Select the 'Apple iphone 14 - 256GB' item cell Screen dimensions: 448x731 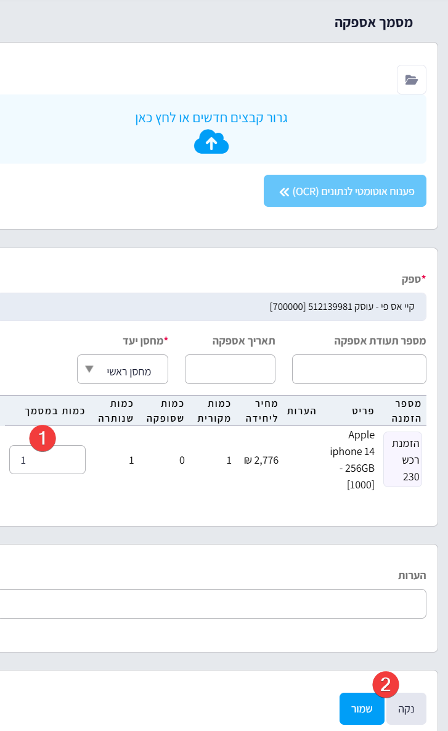tap(352, 459)
